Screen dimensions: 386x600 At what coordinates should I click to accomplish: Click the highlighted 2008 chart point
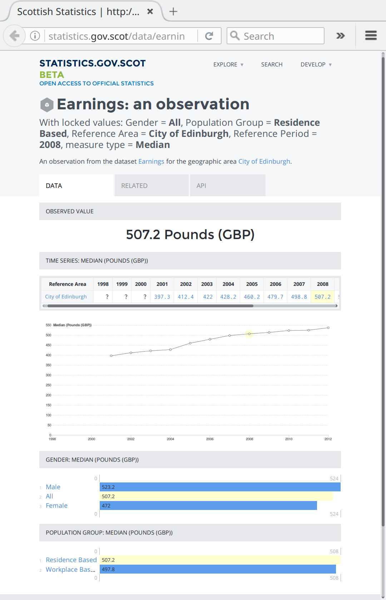point(249,334)
